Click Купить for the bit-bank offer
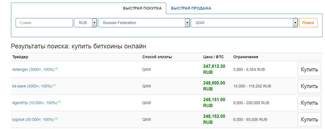325x129 pixels. pos(309,86)
